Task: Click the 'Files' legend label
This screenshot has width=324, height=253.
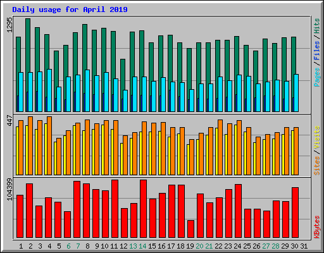Action: [x=317, y=51]
